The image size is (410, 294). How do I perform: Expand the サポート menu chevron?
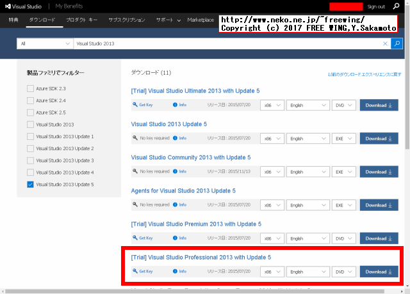pyautogui.click(x=179, y=20)
